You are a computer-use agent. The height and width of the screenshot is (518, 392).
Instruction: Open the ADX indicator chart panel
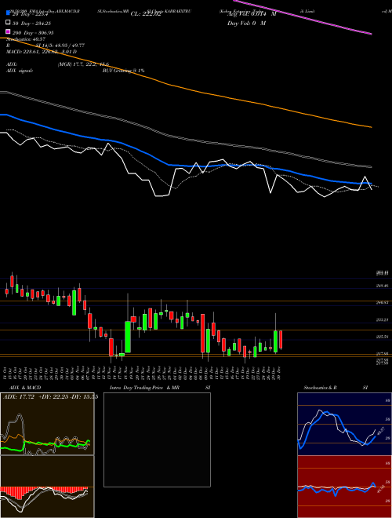(47, 424)
